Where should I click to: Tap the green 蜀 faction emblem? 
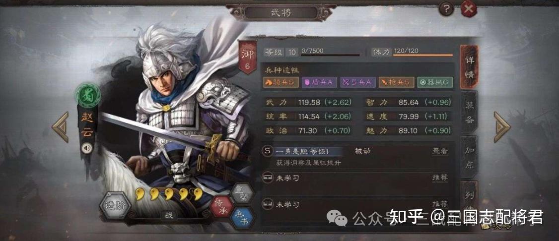click(88, 95)
